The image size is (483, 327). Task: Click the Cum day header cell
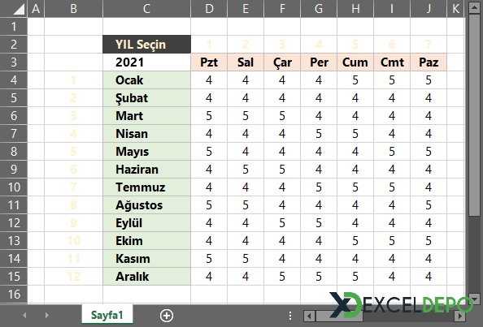tap(355, 62)
